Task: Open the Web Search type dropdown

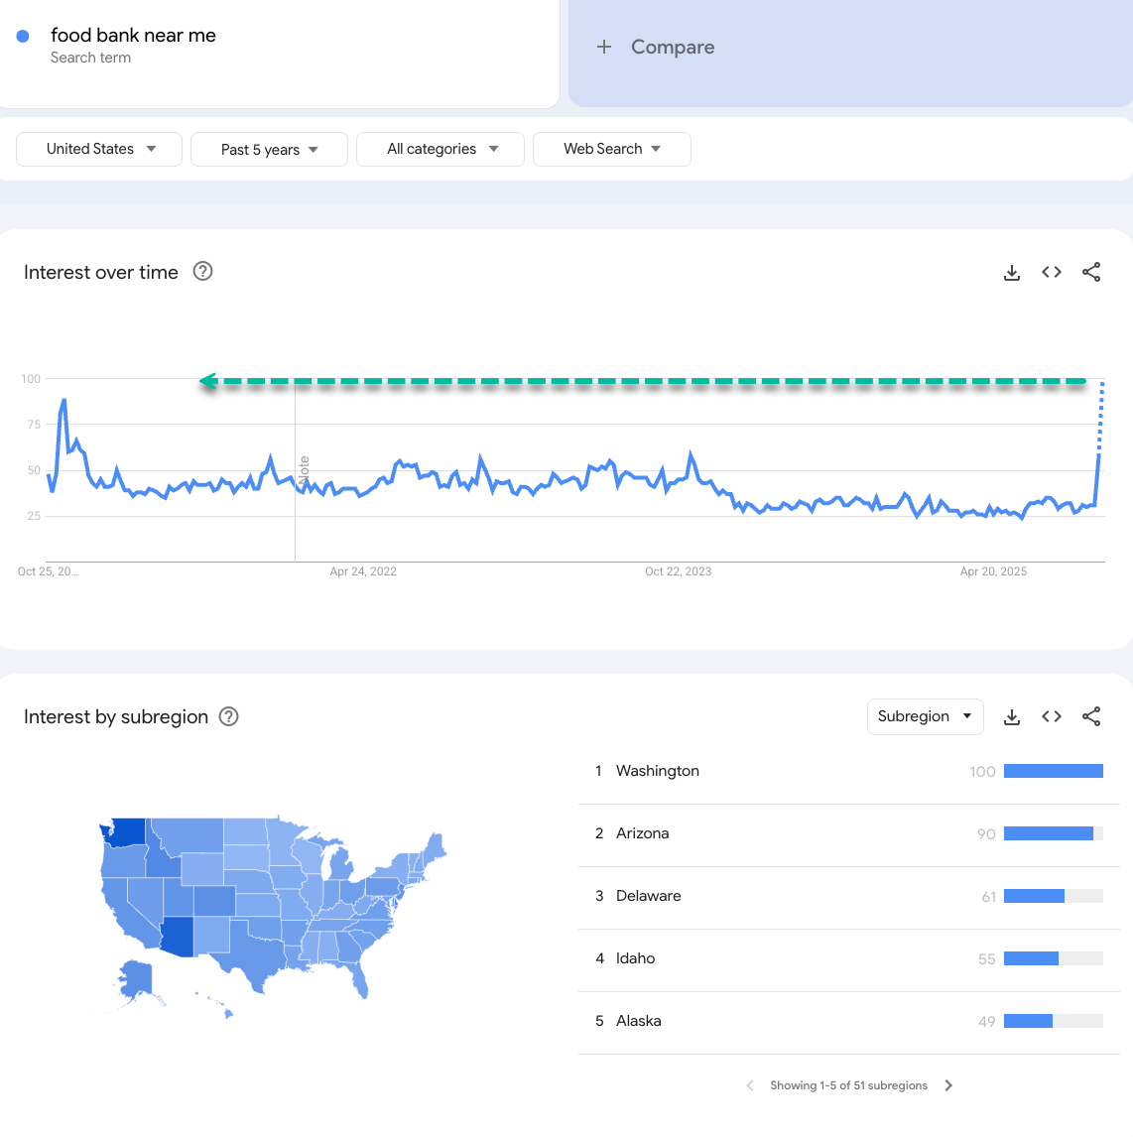Action: 611,149
